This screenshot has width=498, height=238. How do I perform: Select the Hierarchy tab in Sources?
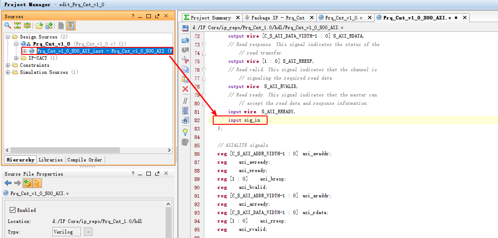[21, 160]
